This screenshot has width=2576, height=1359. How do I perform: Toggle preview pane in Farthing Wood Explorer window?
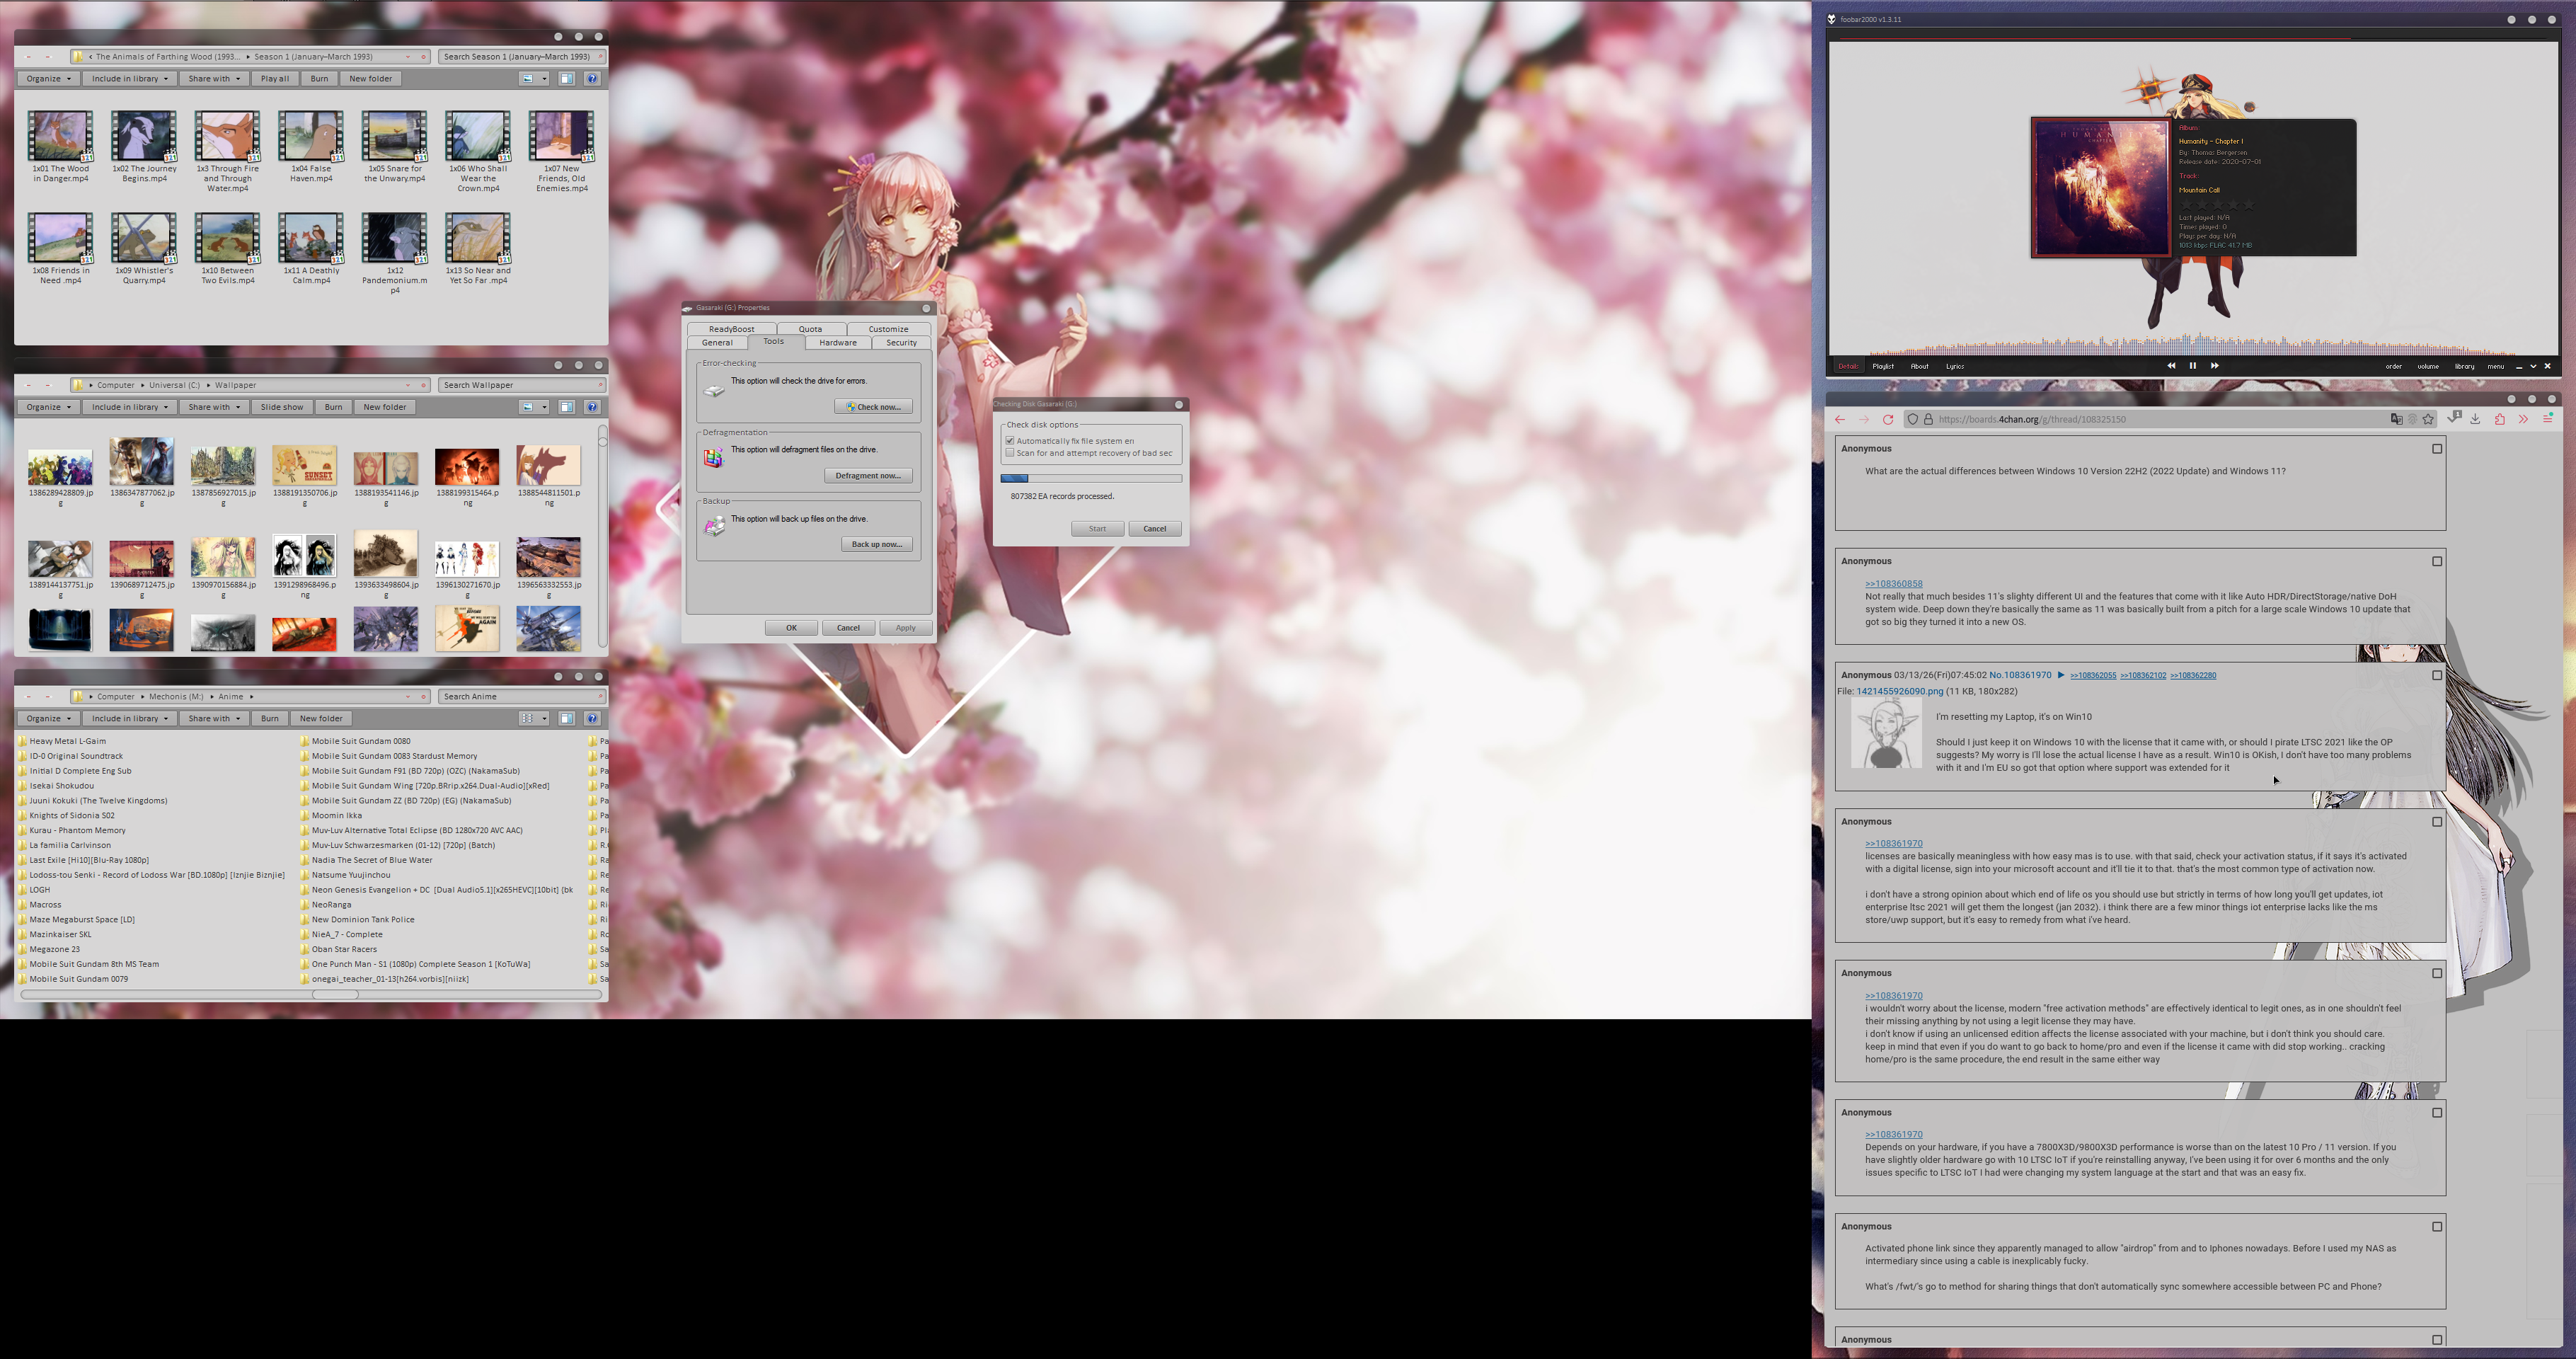566,79
